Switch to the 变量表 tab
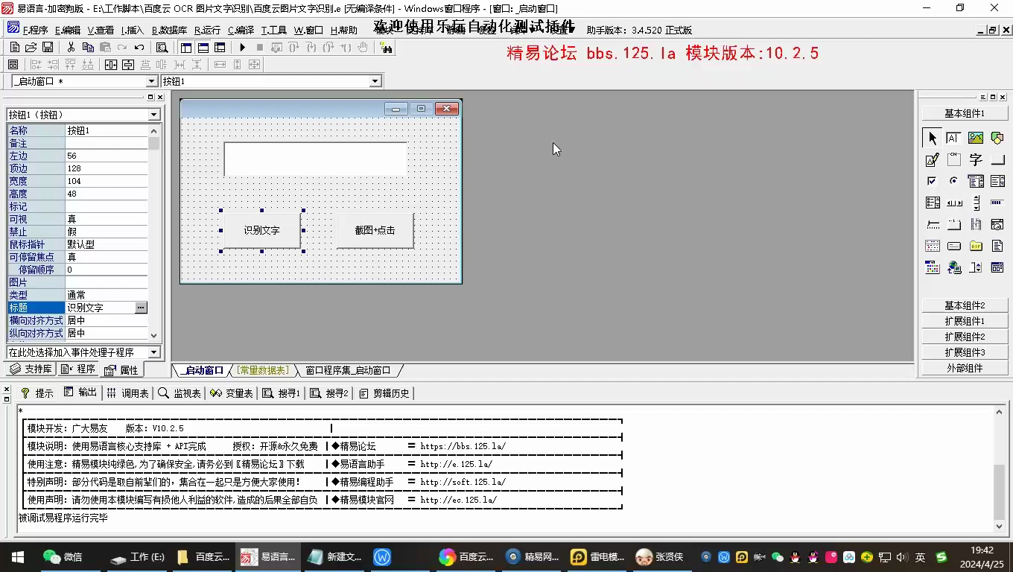This screenshot has width=1013, height=572. tap(232, 393)
